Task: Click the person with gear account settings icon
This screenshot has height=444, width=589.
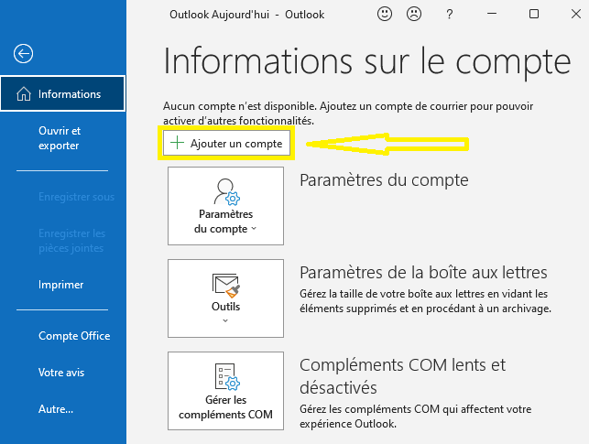Action: [226, 191]
